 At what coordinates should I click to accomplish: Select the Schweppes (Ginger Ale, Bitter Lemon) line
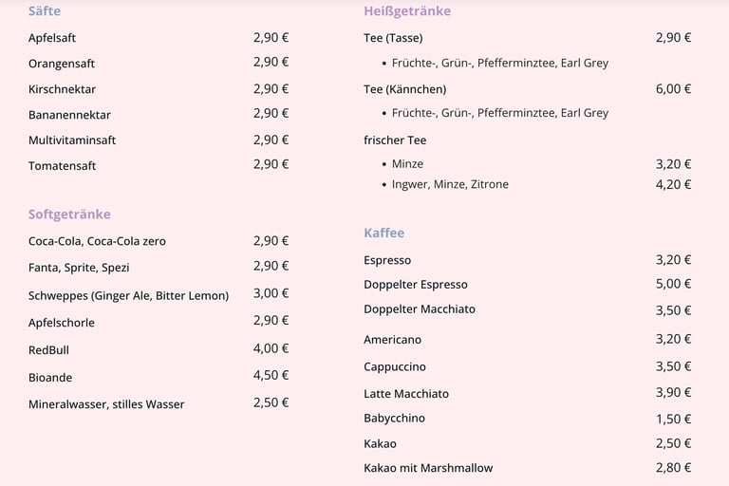click(128, 295)
